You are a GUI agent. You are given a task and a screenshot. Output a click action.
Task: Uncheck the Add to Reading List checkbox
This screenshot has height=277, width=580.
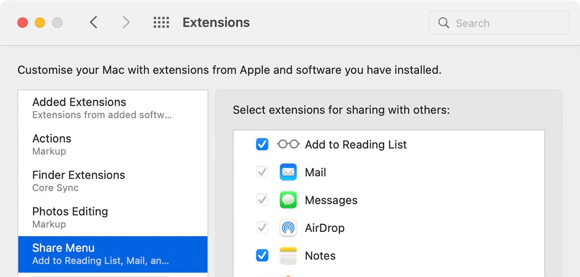(262, 144)
